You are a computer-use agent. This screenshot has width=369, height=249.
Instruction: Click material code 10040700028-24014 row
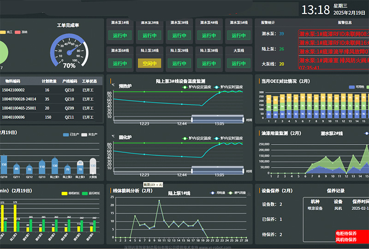click(51, 99)
